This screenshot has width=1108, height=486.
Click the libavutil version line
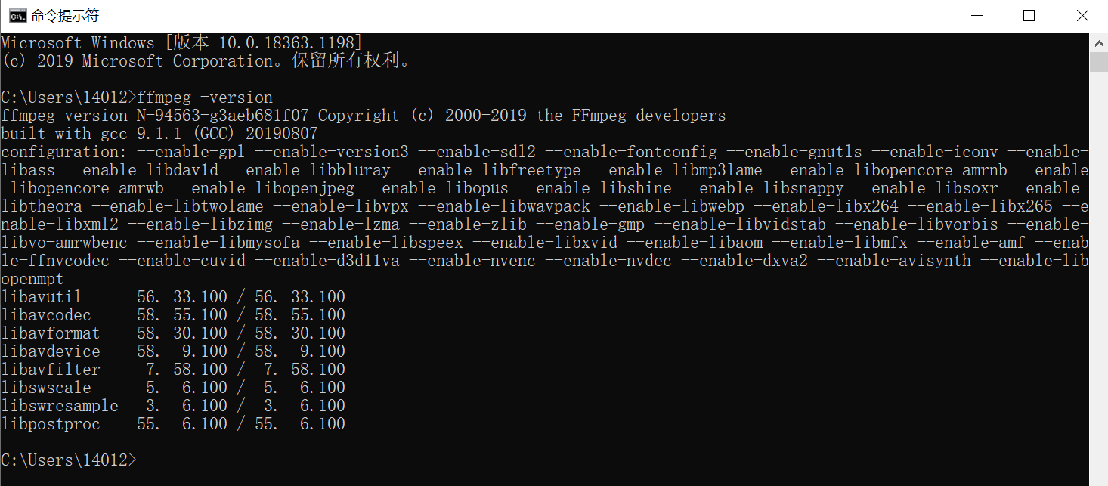(173, 297)
